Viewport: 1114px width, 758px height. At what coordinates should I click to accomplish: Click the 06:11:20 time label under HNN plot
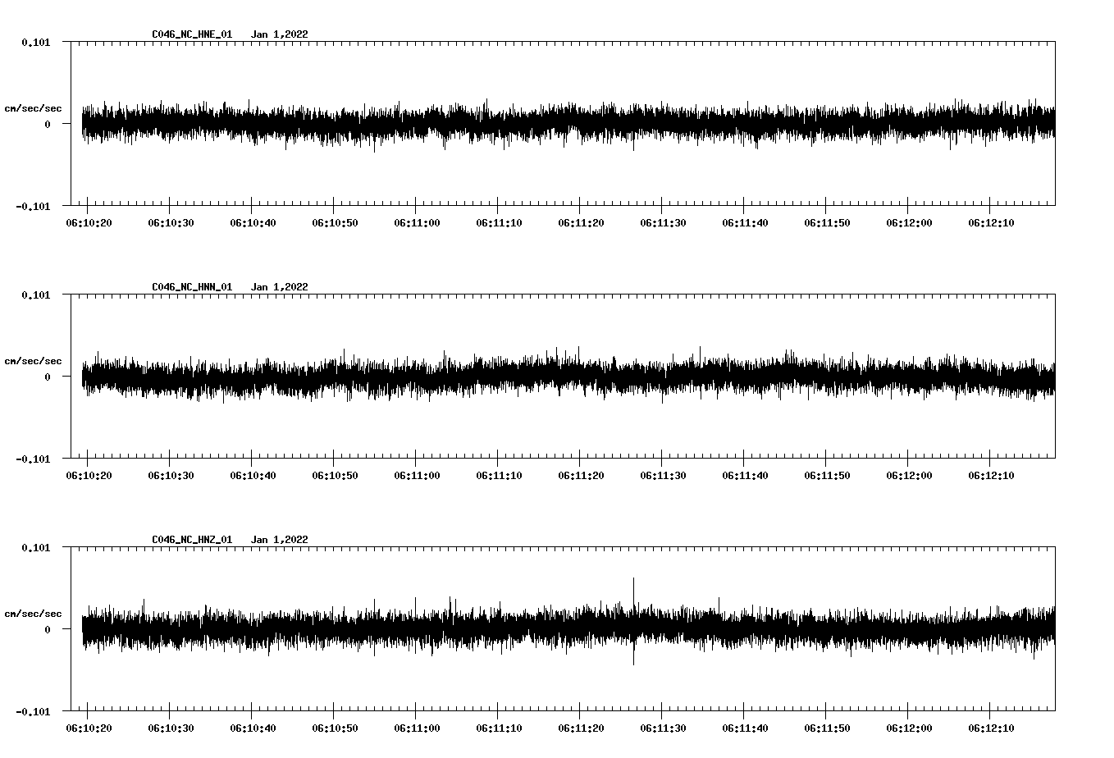(x=581, y=476)
